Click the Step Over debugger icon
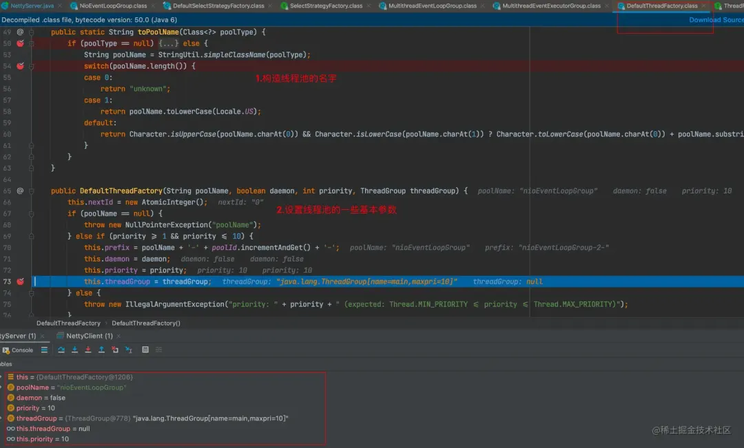The image size is (744, 448). pyautogui.click(x=61, y=350)
